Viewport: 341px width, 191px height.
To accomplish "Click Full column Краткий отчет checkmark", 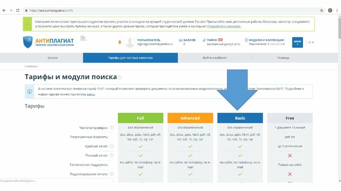I will (141, 146).
